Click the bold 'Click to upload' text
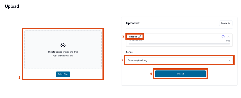The height and width of the screenshot is (98, 241). 55,52
